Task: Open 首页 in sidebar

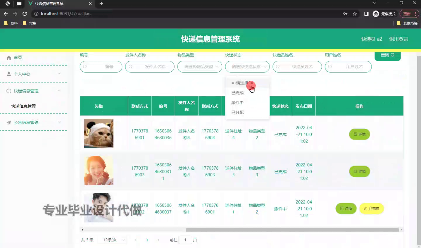Action: coord(18,58)
